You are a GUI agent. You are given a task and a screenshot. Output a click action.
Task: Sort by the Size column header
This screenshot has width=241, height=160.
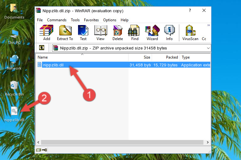pos(140,57)
